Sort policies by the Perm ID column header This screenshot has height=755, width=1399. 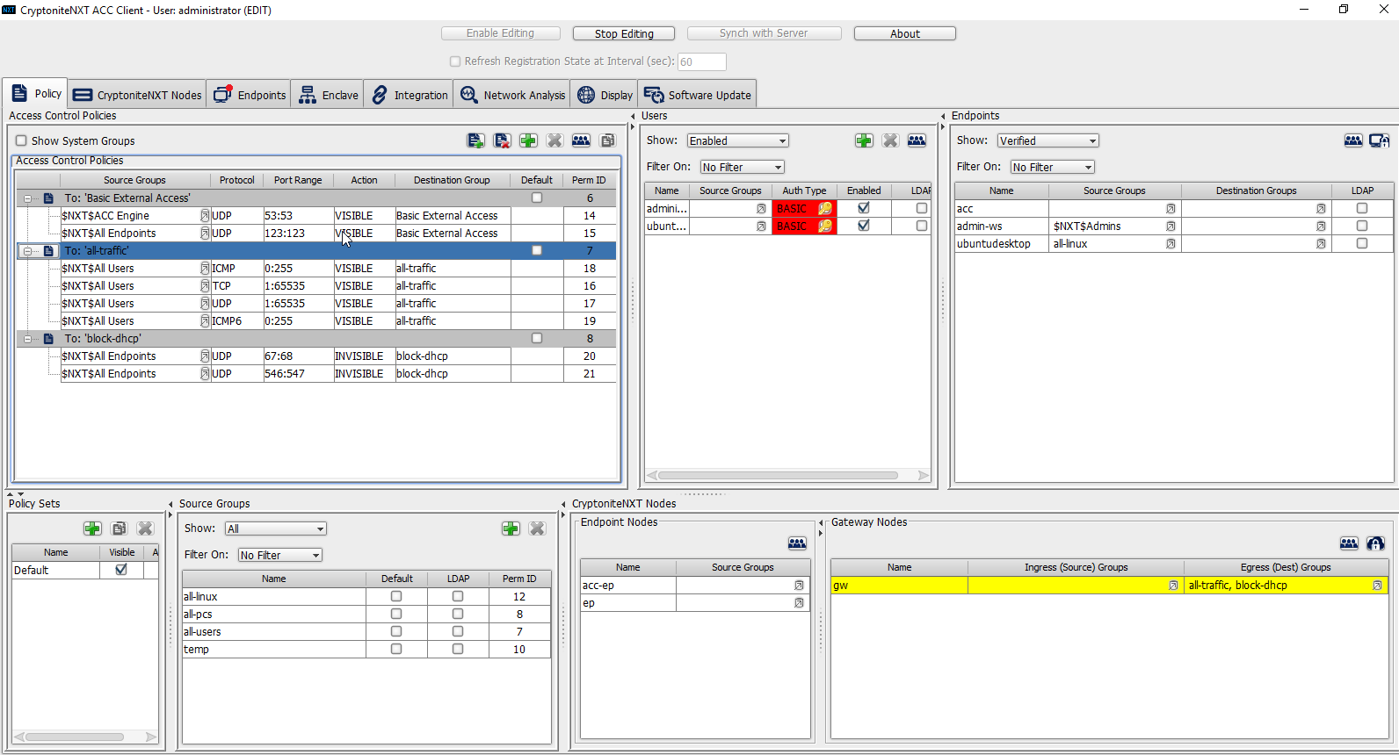pyautogui.click(x=589, y=180)
